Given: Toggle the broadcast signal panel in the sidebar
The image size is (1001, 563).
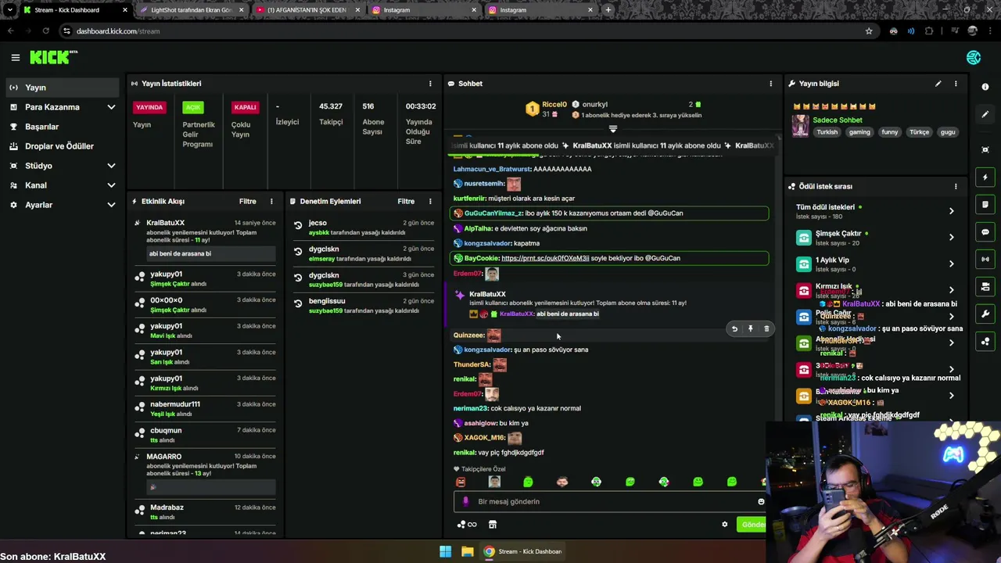Looking at the screenshot, I should [x=985, y=259].
